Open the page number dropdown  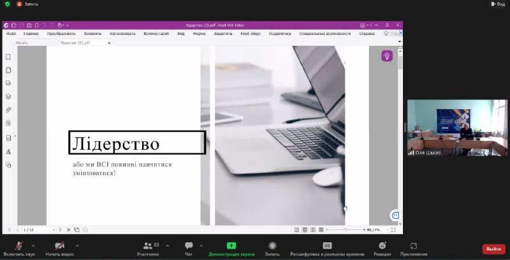54,230
